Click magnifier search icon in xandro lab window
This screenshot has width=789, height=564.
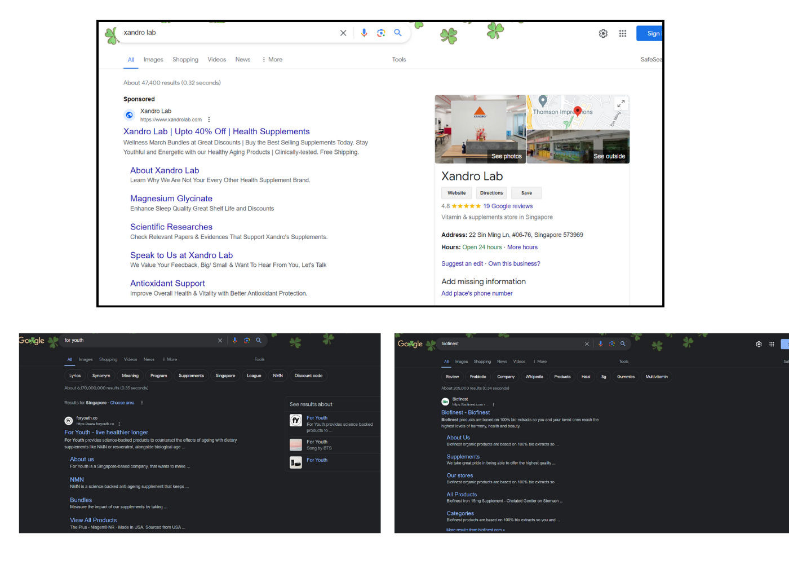point(398,33)
